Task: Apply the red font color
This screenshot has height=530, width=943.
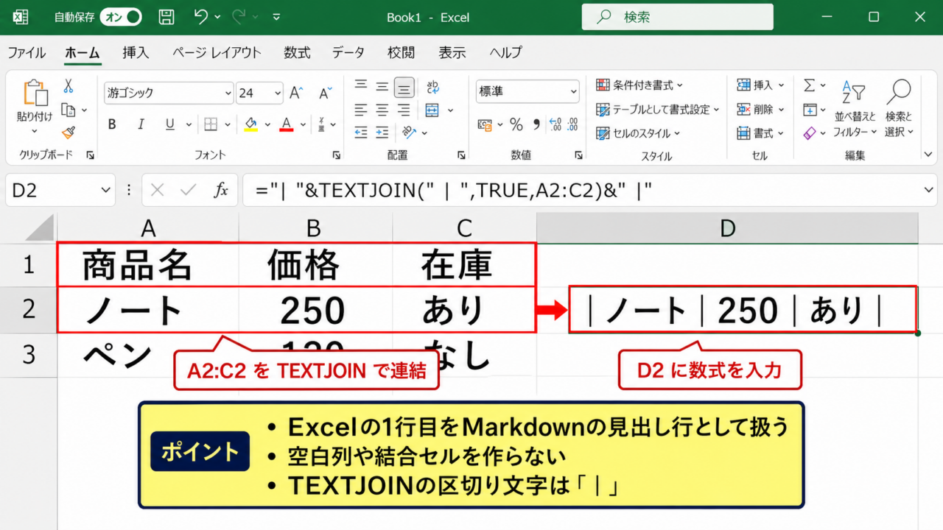Action: (x=287, y=124)
